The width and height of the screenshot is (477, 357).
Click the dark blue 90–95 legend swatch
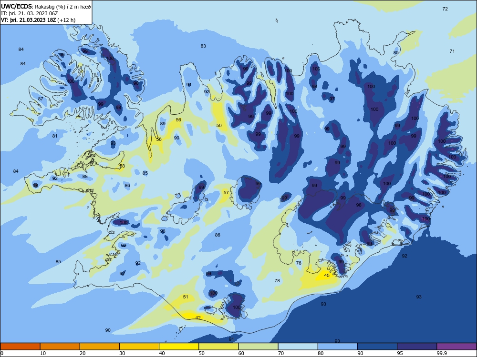click(377, 347)
